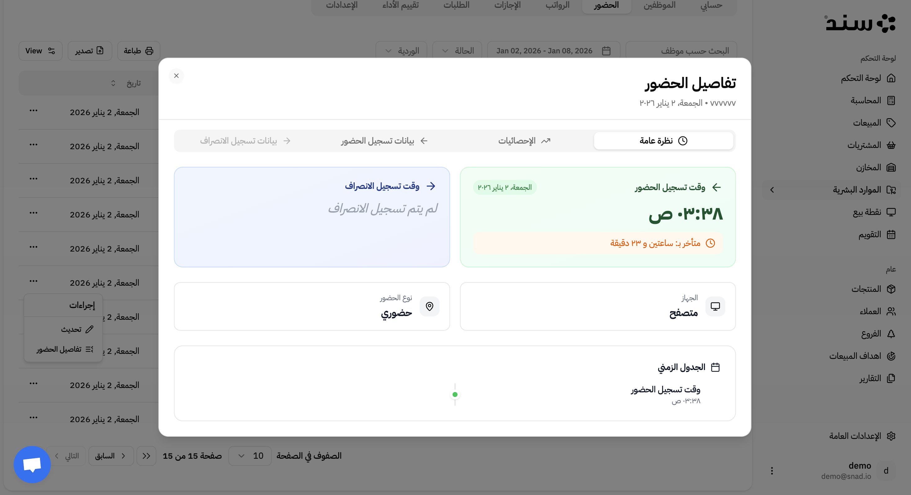The height and width of the screenshot is (495, 911).
Task: Open the الحالة status dropdown
Action: point(457,50)
